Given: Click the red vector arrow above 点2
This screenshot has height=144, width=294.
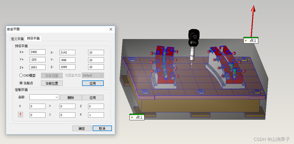Looking at the screenshot, I should (x=252, y=21).
